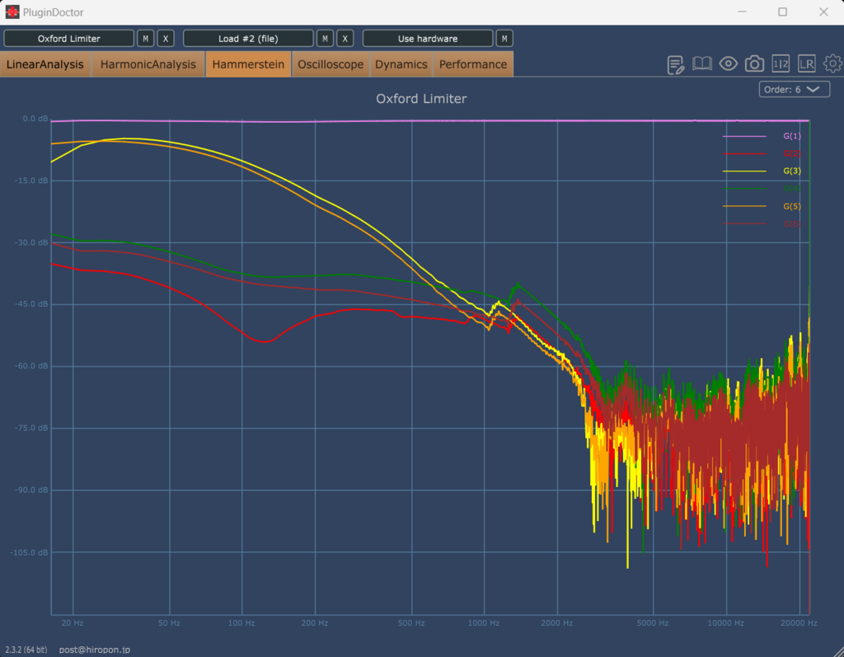
Task: Switch to the LinearAnalysis tab
Action: click(45, 64)
